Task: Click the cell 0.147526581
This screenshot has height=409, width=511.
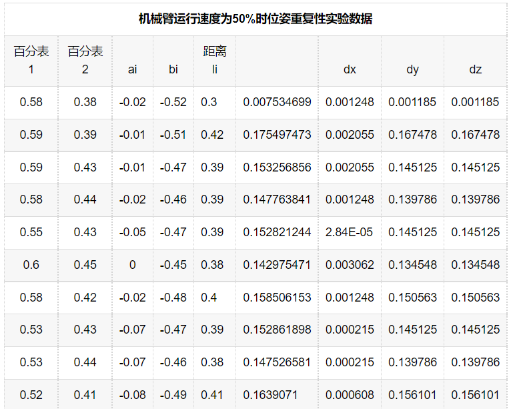Action: coord(277,362)
